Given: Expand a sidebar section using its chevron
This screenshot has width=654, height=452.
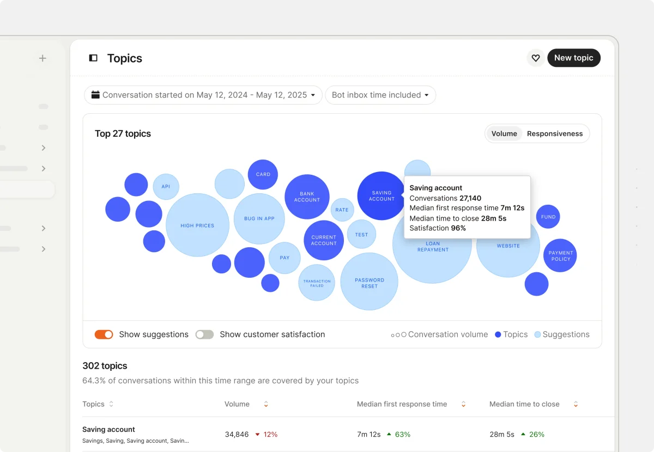Looking at the screenshot, I should (44, 148).
